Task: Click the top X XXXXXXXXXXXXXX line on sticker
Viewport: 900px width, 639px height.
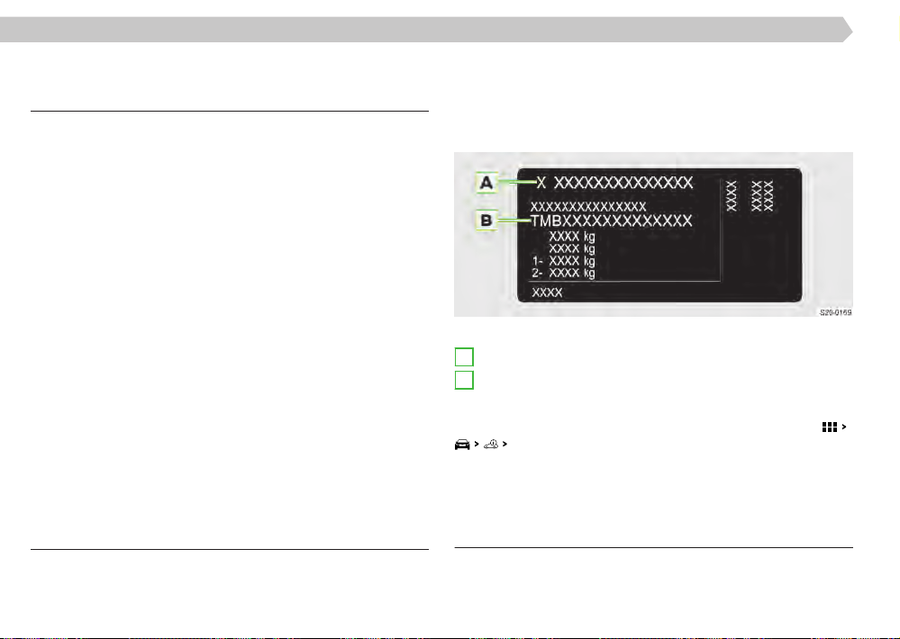Action: click(x=614, y=183)
